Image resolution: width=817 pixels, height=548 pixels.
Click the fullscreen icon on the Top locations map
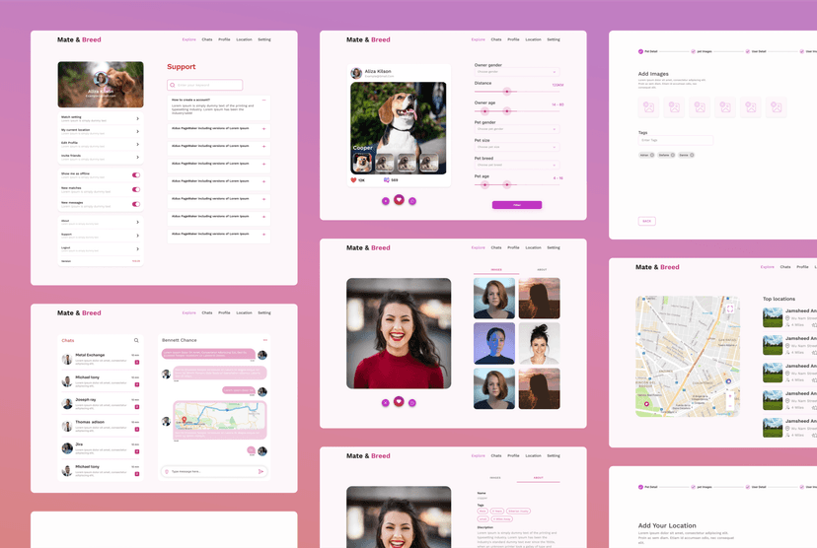[x=730, y=308]
